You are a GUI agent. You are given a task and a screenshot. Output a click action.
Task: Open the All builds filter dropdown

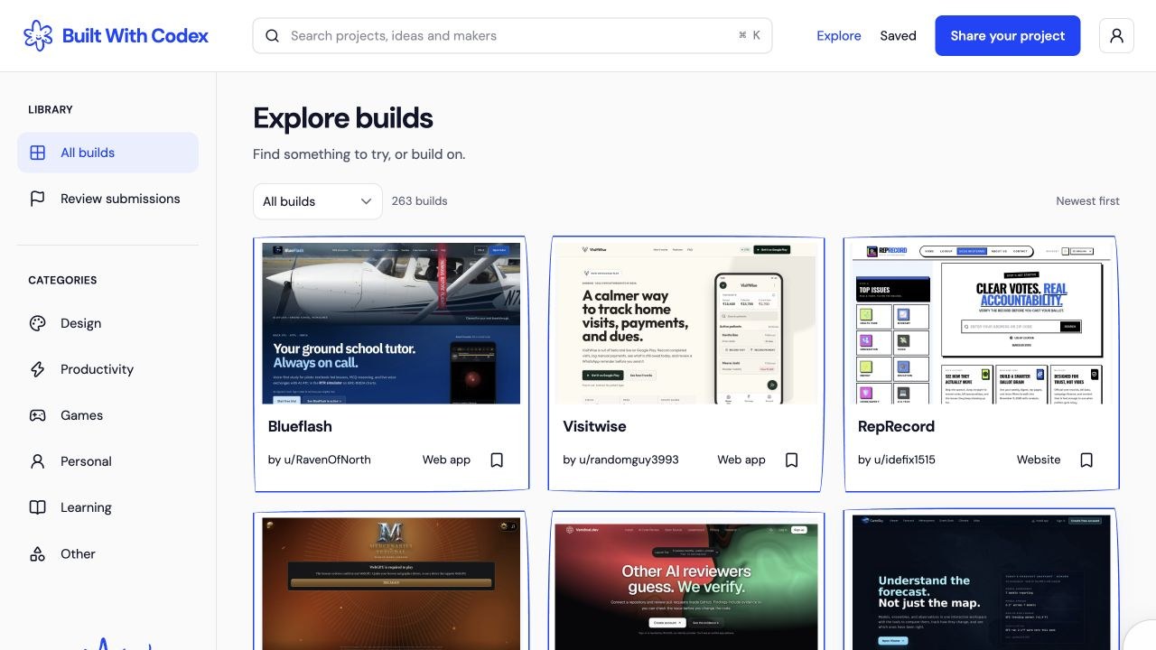[318, 201]
